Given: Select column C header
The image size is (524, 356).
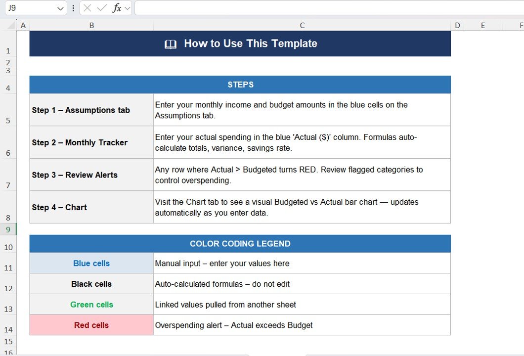Looking at the screenshot, I should 302,26.
